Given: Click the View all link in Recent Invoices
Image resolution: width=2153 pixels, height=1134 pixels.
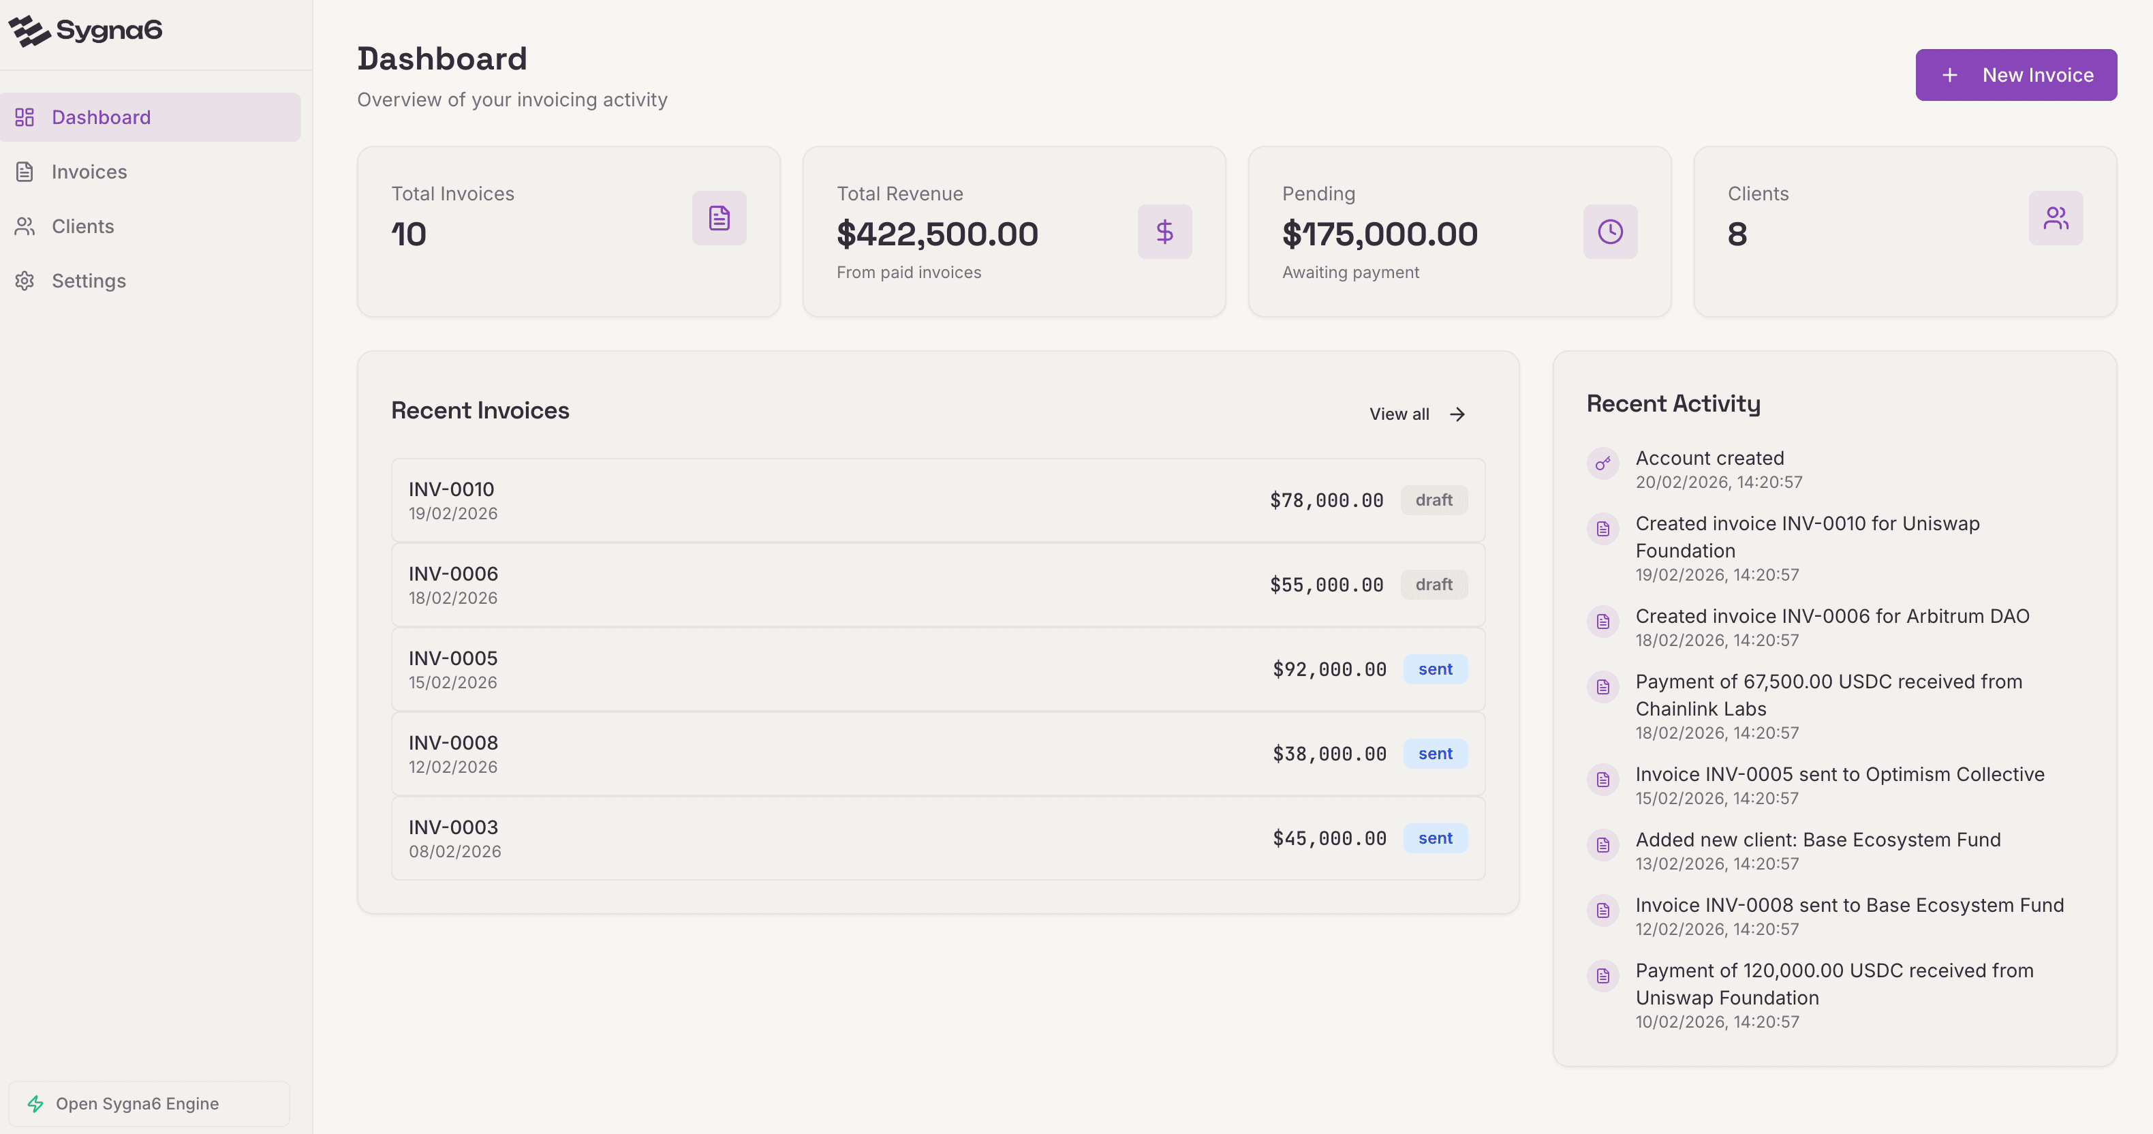Looking at the screenshot, I should [1399, 413].
